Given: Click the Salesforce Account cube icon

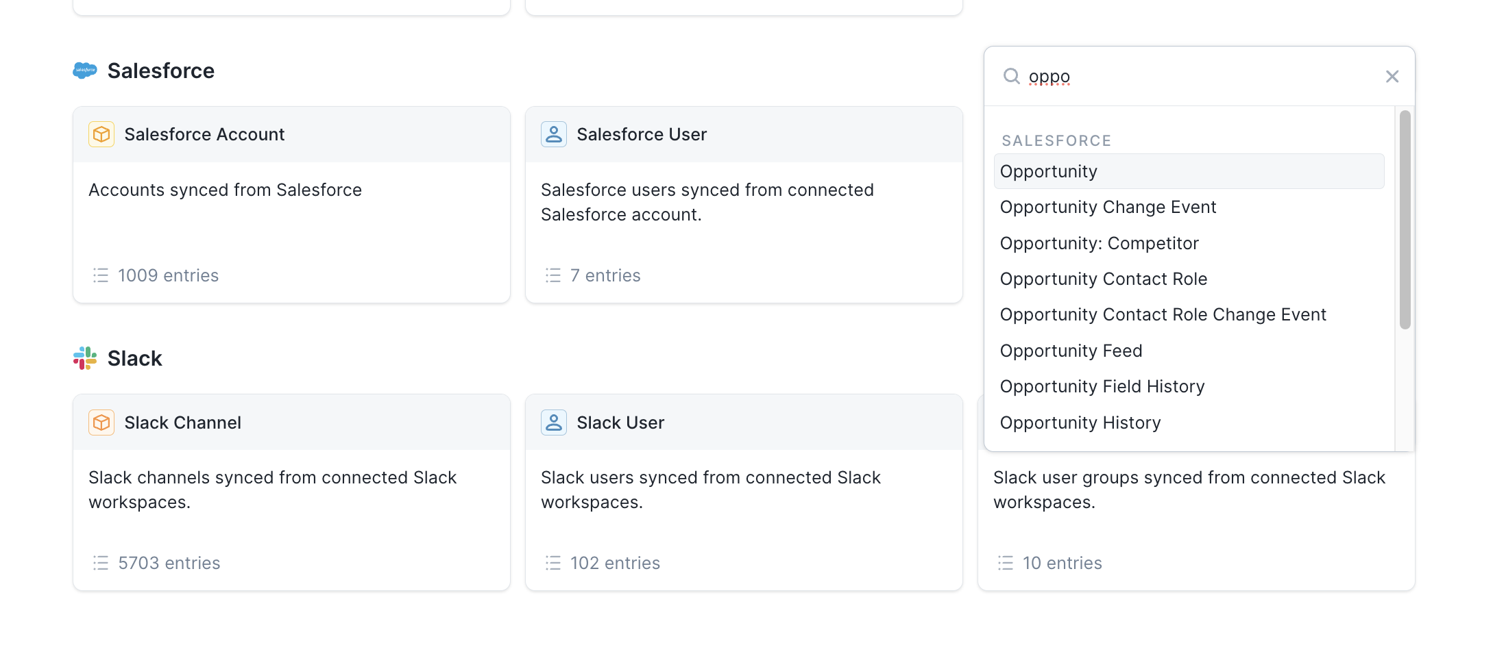Looking at the screenshot, I should (101, 134).
